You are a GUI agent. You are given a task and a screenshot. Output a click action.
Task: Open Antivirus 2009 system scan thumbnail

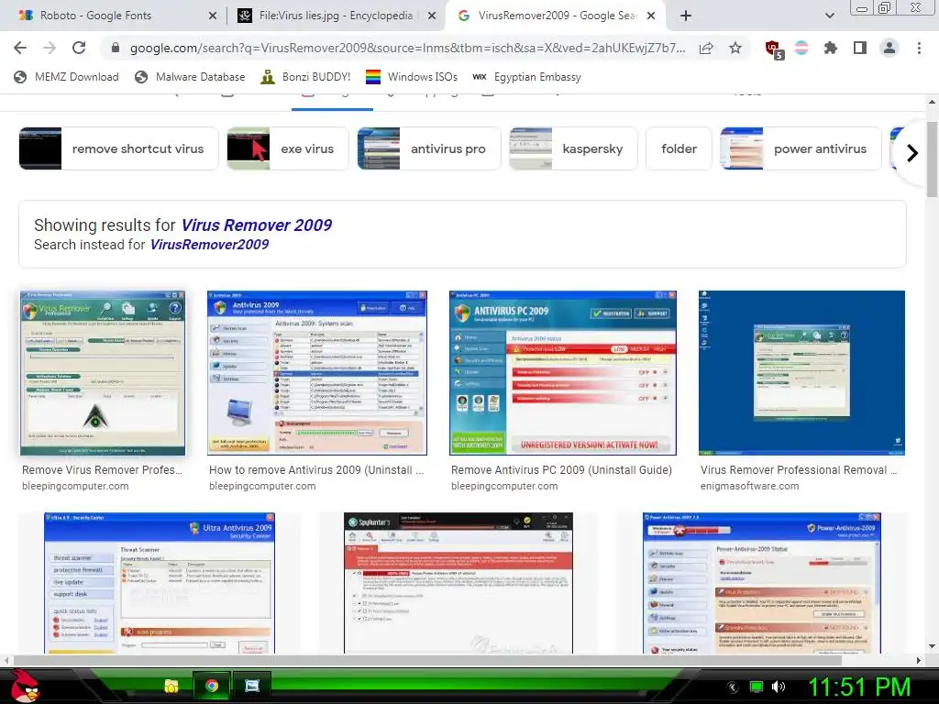click(x=316, y=373)
